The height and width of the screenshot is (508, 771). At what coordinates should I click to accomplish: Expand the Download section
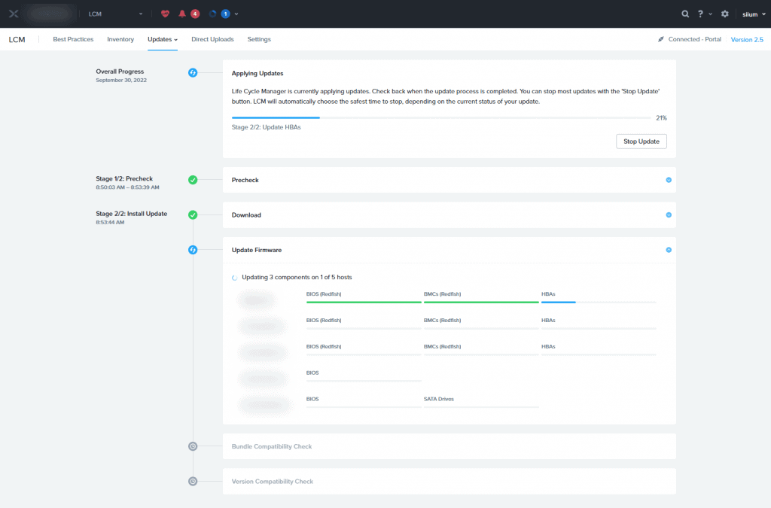669,214
